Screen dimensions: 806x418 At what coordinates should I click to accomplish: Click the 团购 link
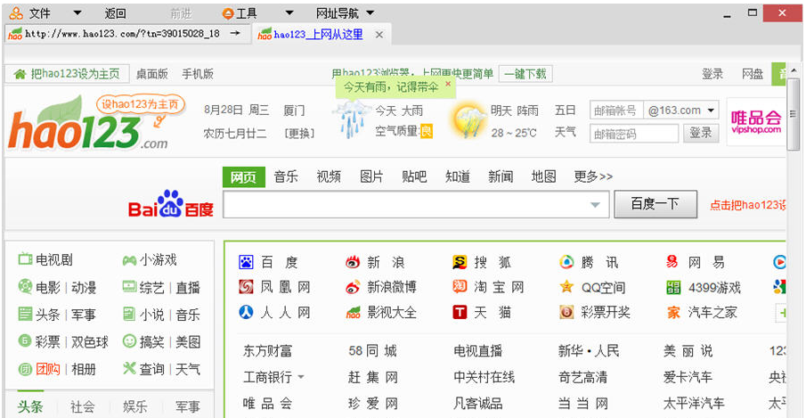(x=48, y=369)
